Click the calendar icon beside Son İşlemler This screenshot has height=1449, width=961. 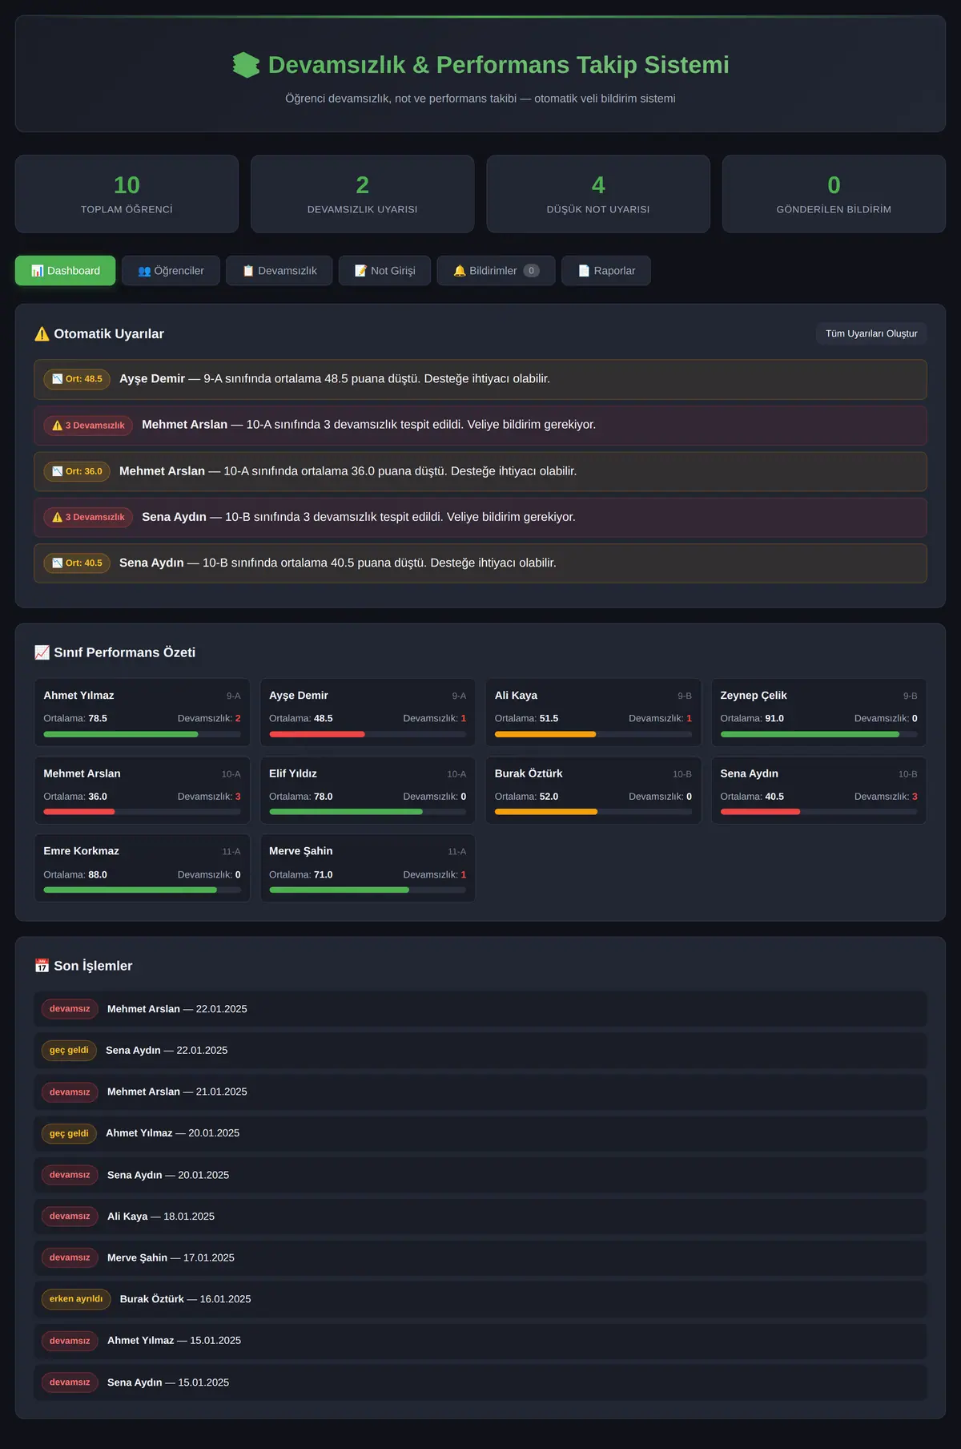42,966
